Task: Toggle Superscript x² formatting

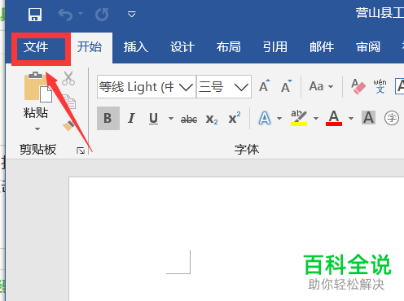Action: [235, 118]
